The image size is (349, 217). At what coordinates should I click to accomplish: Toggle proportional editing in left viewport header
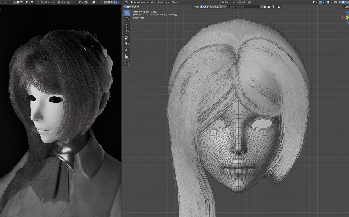click(68, 2)
